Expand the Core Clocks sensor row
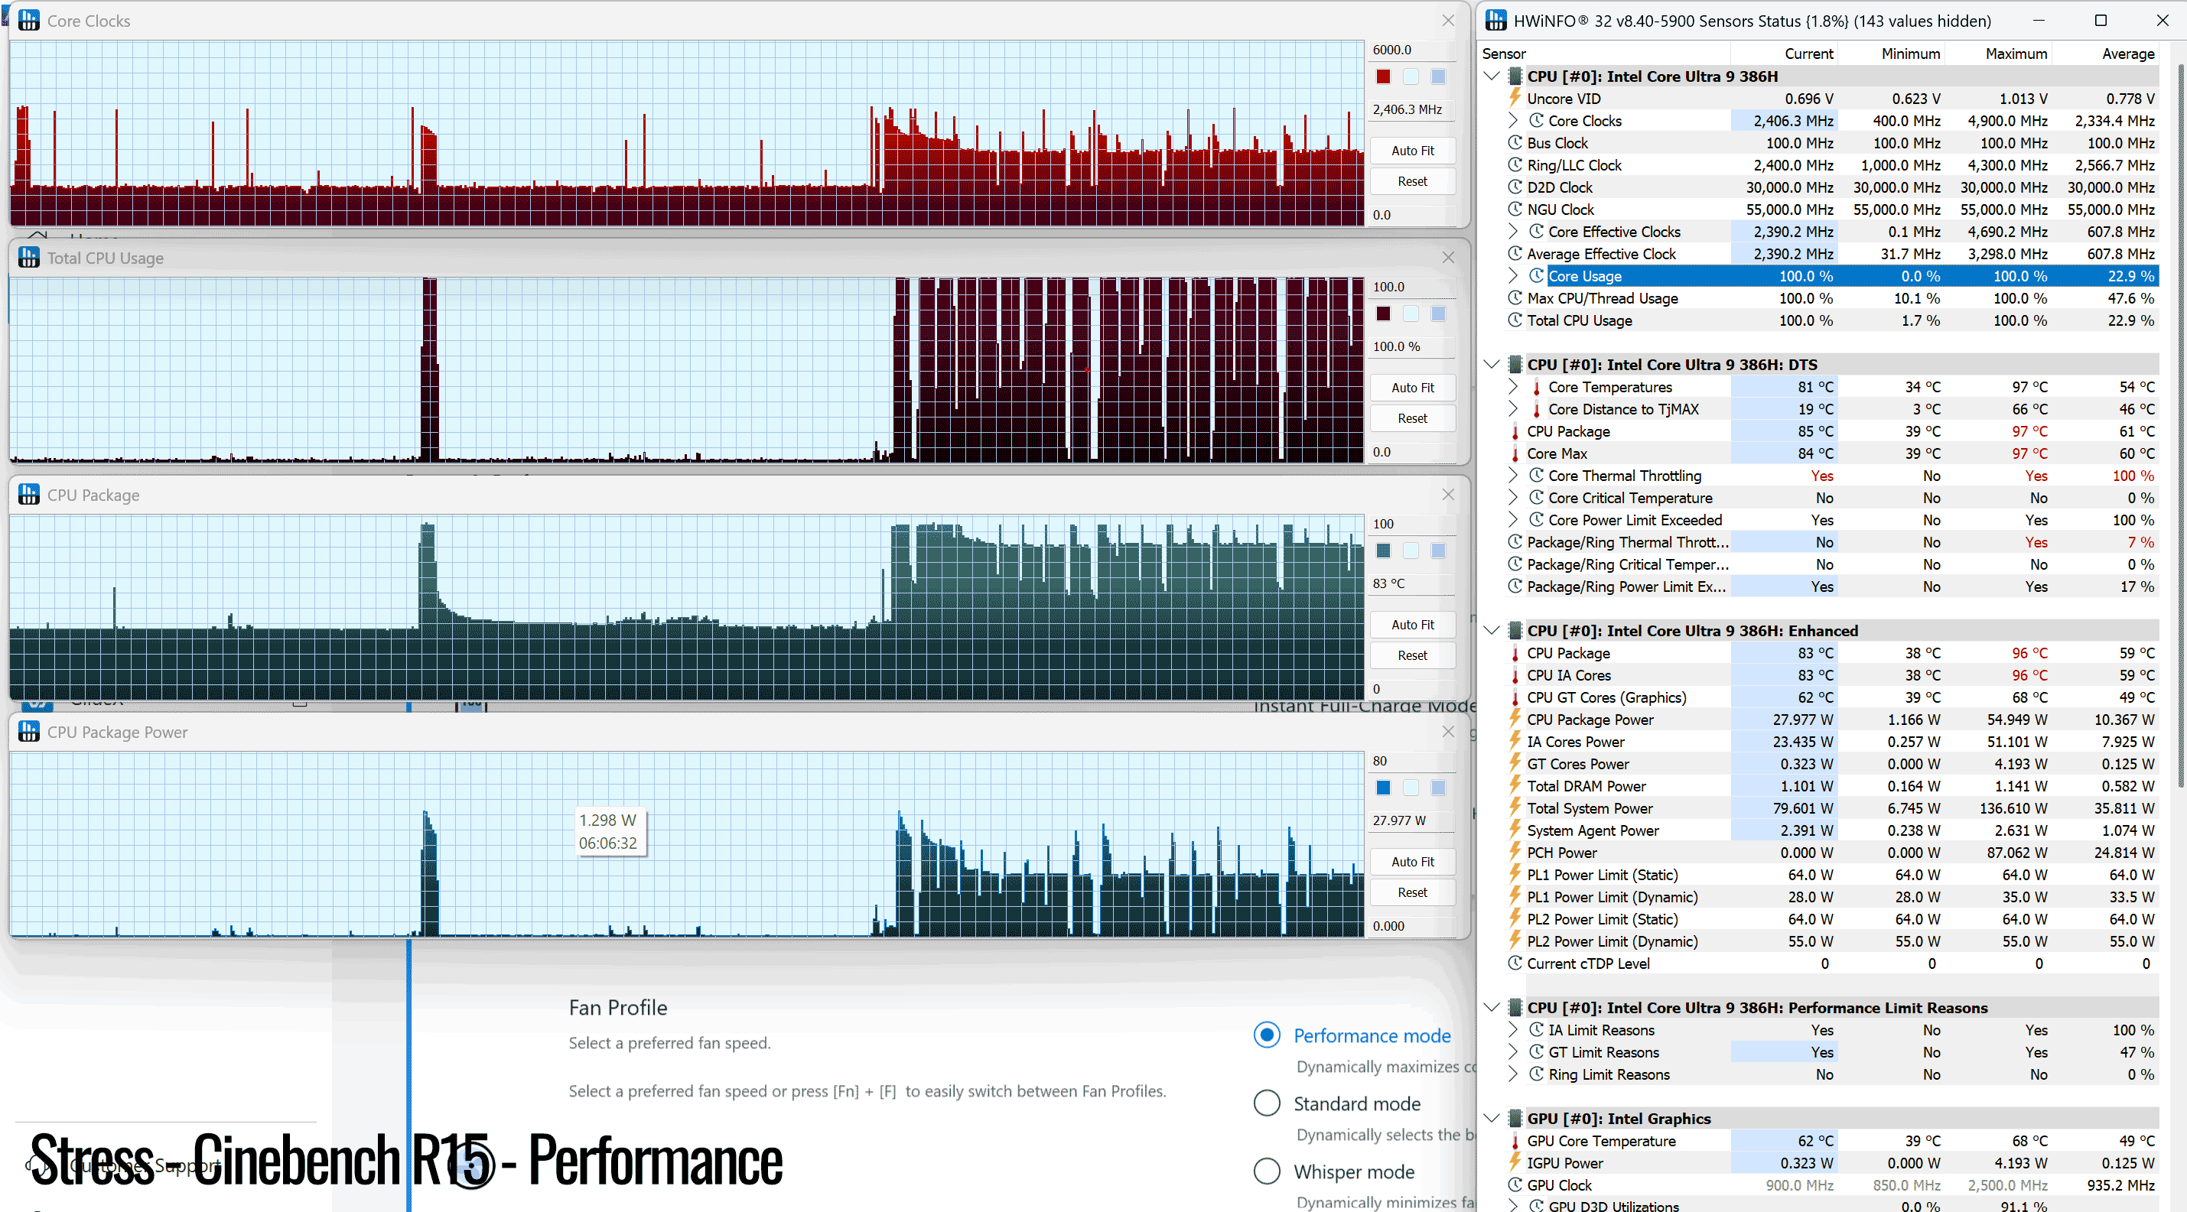Screen dimensions: 2187x1212 (x=1513, y=121)
